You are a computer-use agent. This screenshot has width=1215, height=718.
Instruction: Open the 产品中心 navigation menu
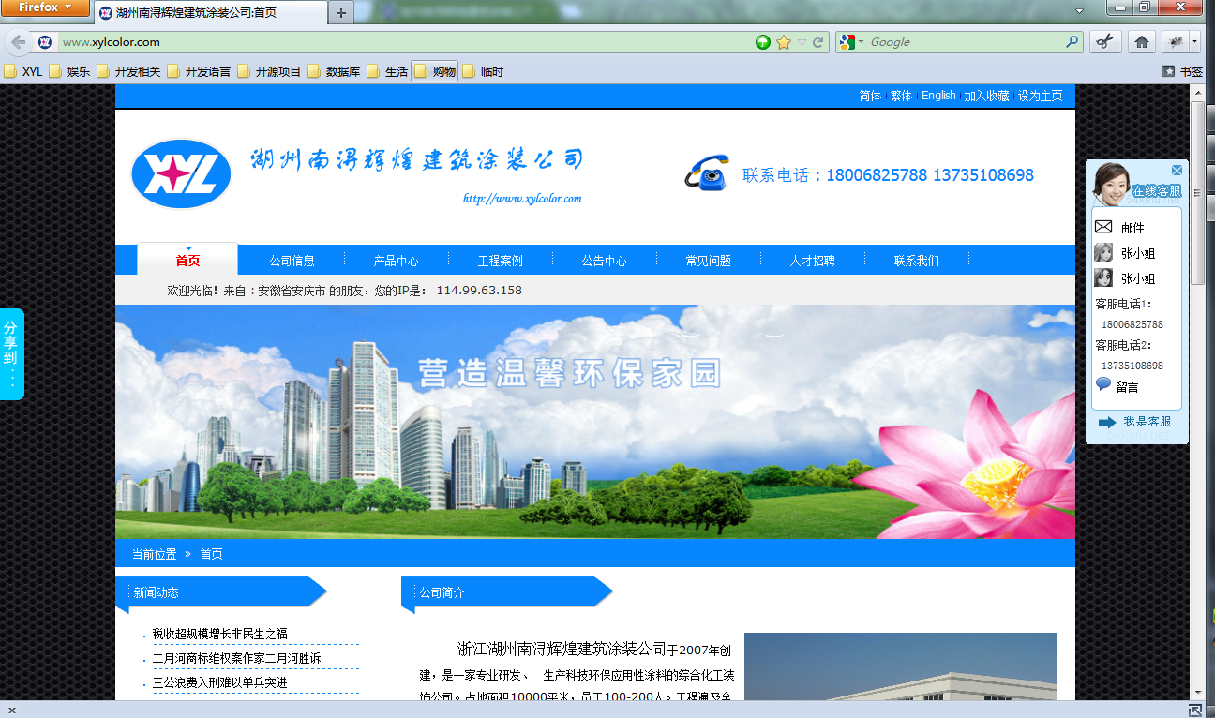point(396,261)
